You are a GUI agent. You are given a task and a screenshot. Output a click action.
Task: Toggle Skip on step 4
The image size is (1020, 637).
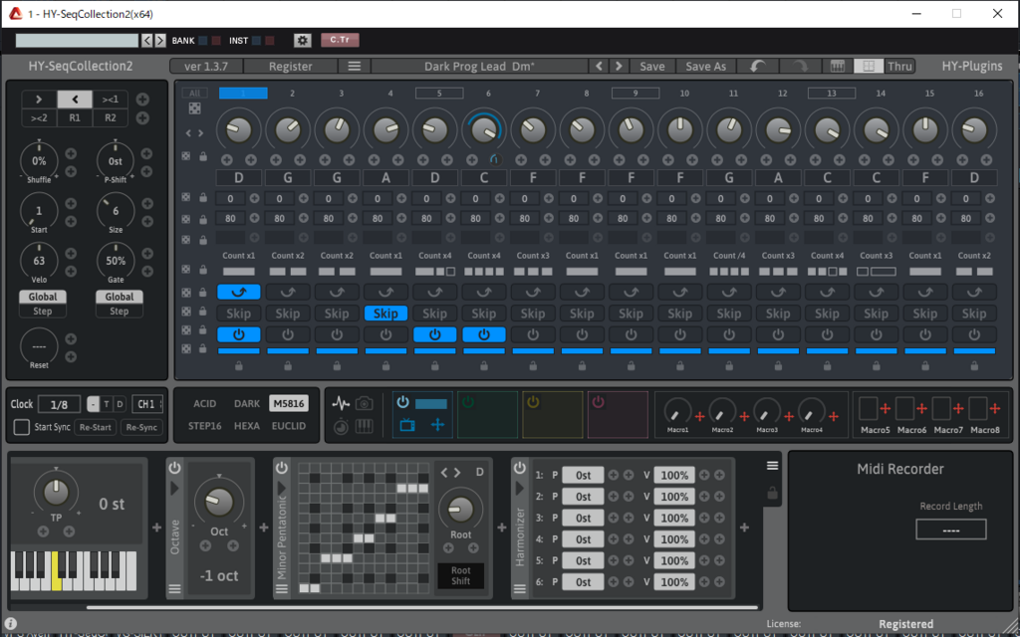pyautogui.click(x=385, y=314)
